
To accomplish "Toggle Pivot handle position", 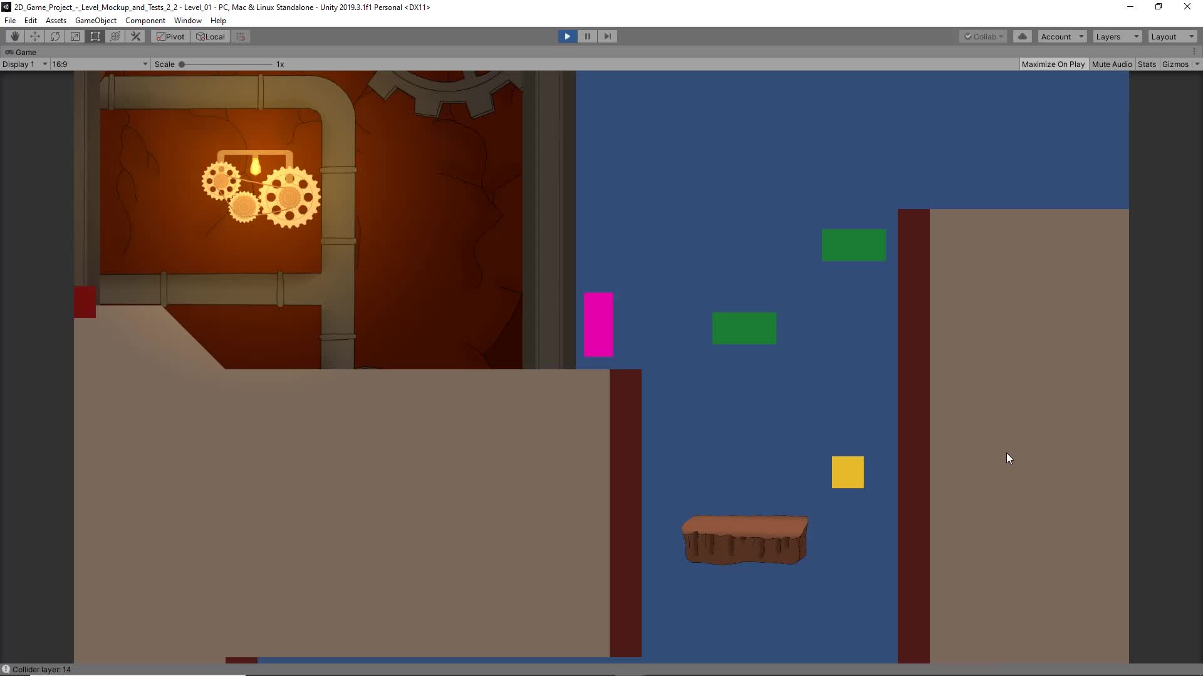I will (x=170, y=36).
